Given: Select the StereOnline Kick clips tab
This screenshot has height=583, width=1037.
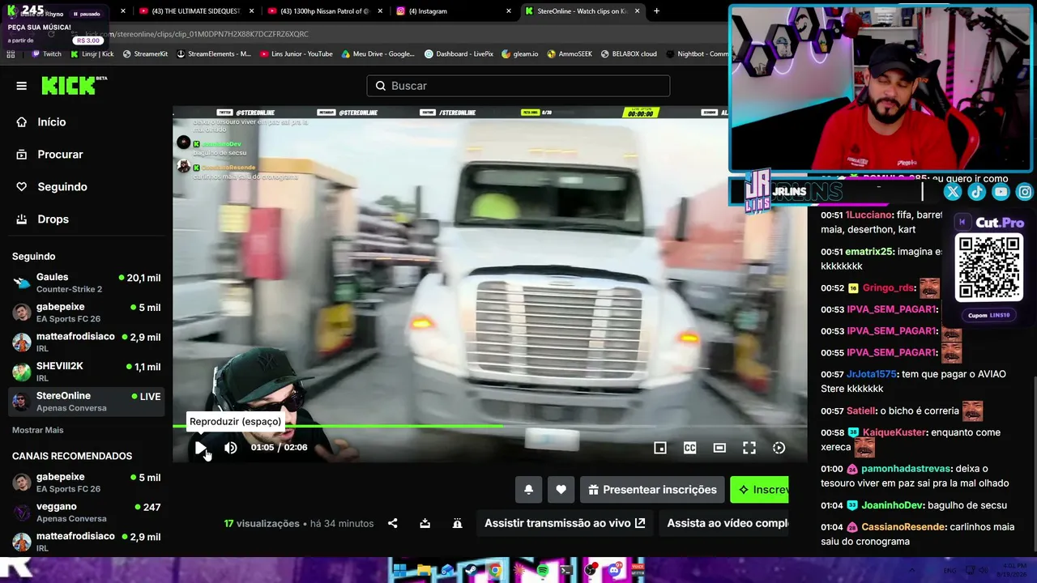Looking at the screenshot, I should [581, 11].
